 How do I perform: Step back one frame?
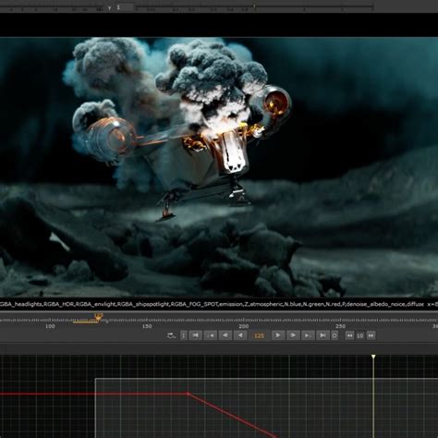click(x=225, y=335)
